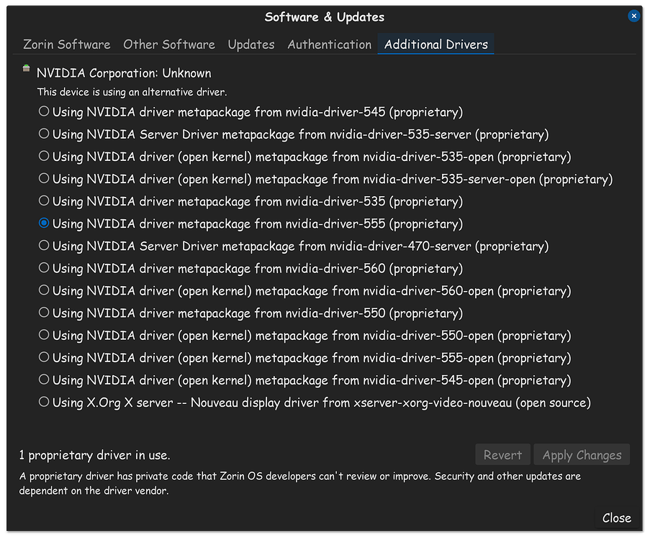Viewport: 650px width, 539px height.
Task: Pick the nvidia-driver-560-open open kernel metapackage
Action: [44, 290]
